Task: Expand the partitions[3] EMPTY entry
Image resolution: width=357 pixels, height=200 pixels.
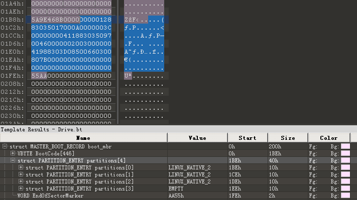Action: point(21,188)
